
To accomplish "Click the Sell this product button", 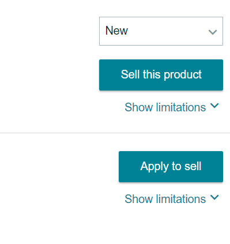I will click(161, 75).
